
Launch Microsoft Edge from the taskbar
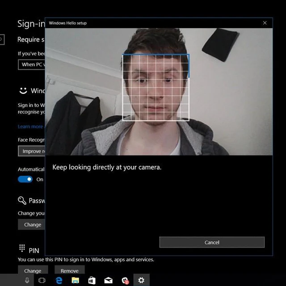click(x=59, y=280)
